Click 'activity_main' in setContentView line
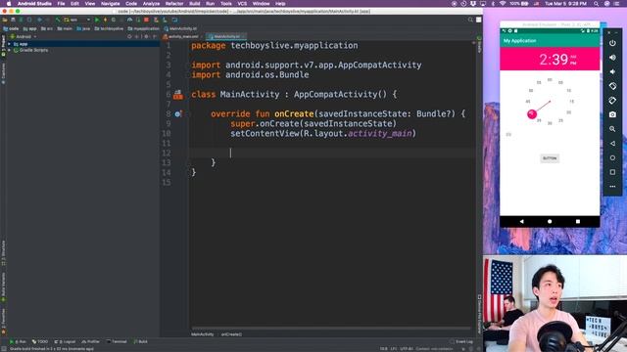The width and height of the screenshot is (627, 352). 380,133
